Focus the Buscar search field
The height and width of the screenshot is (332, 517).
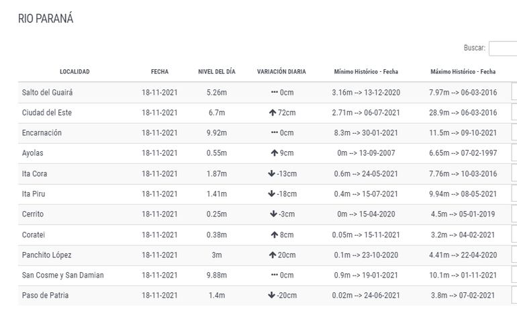click(x=503, y=48)
